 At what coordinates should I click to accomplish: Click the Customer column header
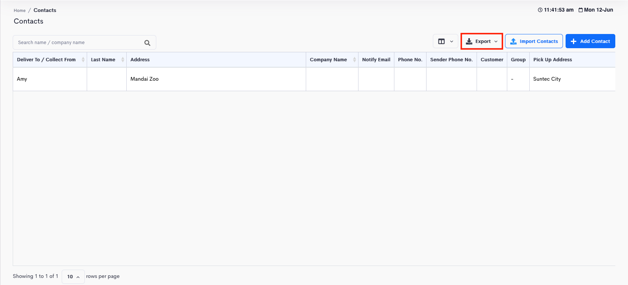pyautogui.click(x=492, y=60)
